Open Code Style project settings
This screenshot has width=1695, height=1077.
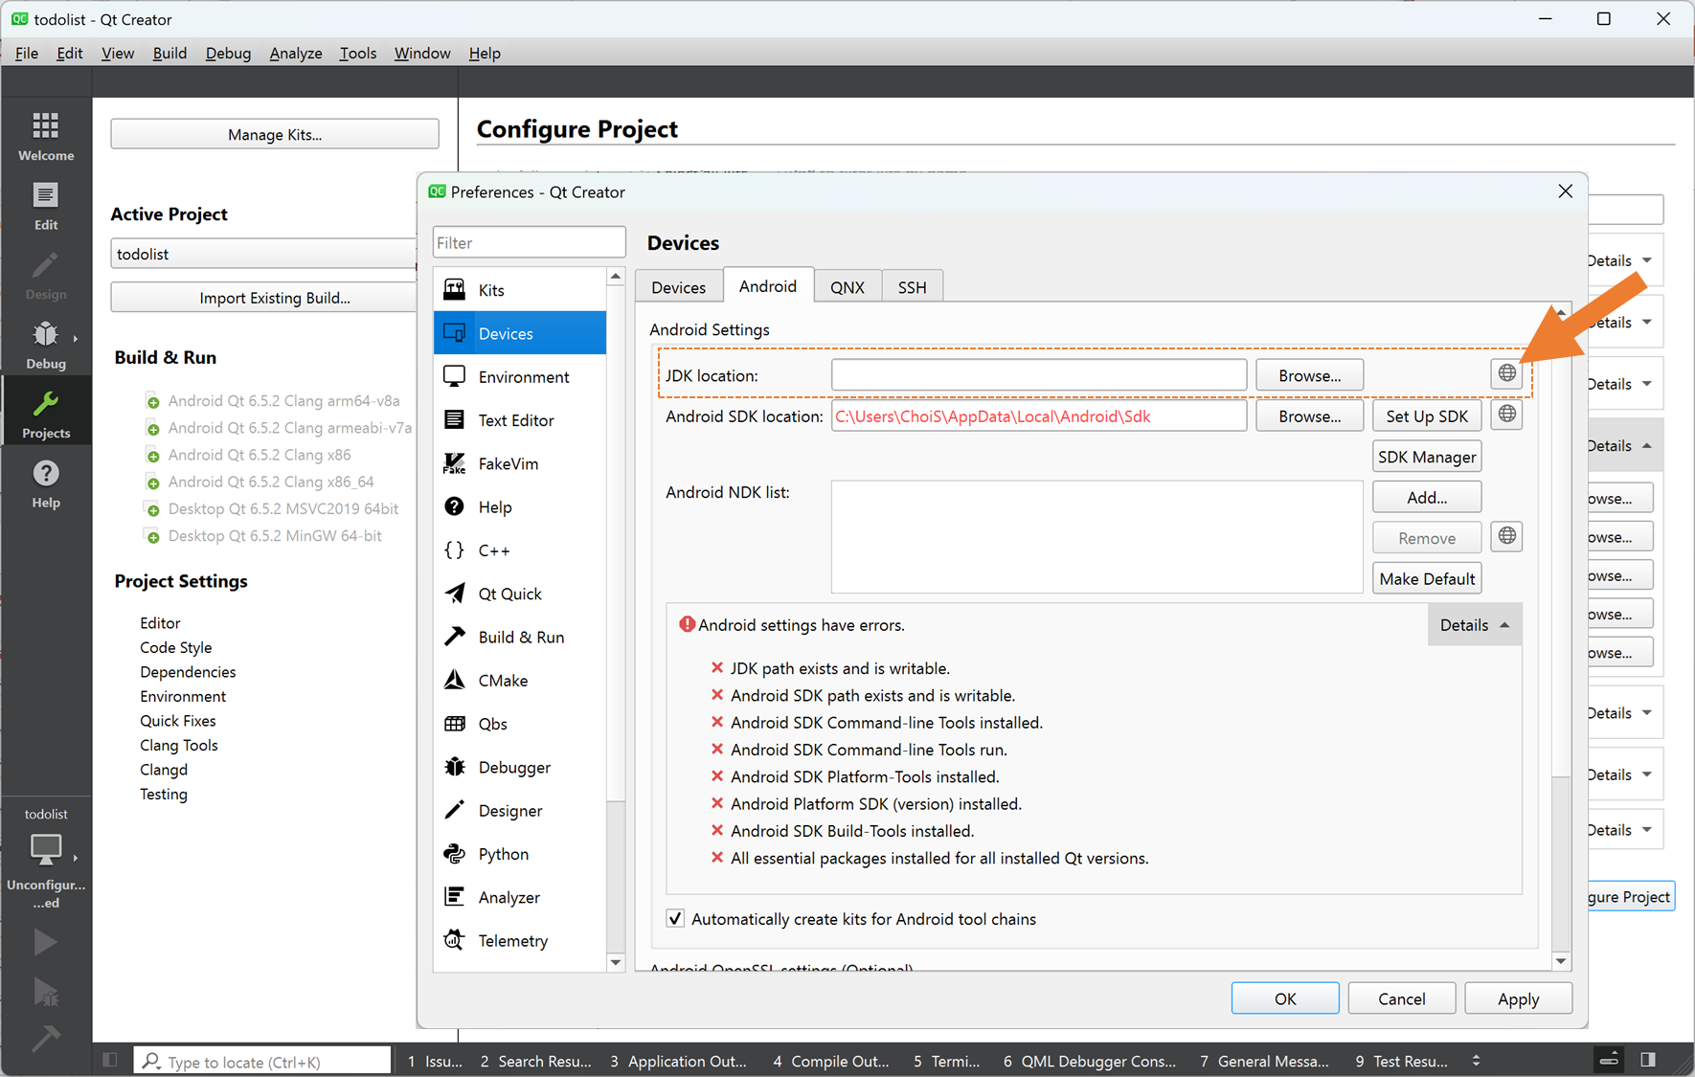click(x=176, y=647)
